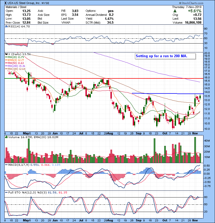The image size is (215, 223).
Task: Click the Annual Dividend value 0.2
Action: pos(111,15)
